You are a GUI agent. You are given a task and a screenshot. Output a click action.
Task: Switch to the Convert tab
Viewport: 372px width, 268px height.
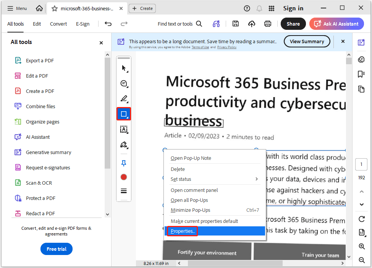click(58, 24)
